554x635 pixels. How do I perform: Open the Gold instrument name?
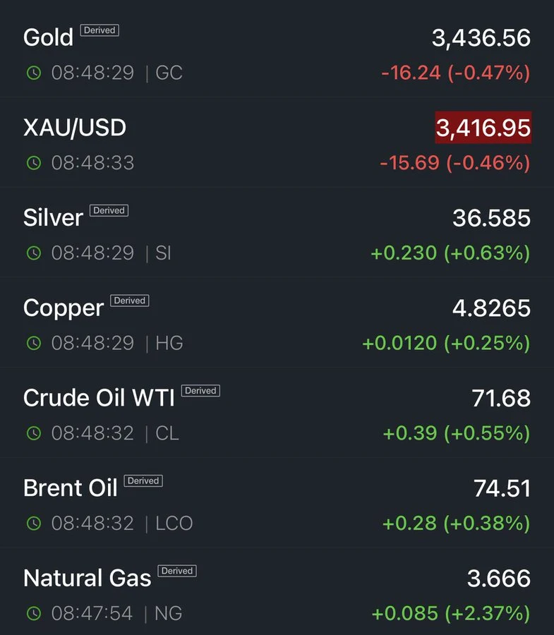(x=48, y=37)
